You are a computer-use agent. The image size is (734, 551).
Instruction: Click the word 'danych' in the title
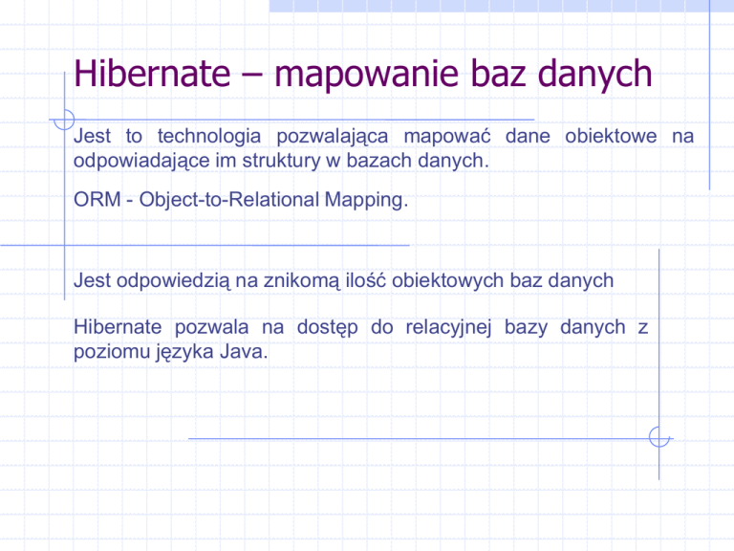click(x=594, y=74)
